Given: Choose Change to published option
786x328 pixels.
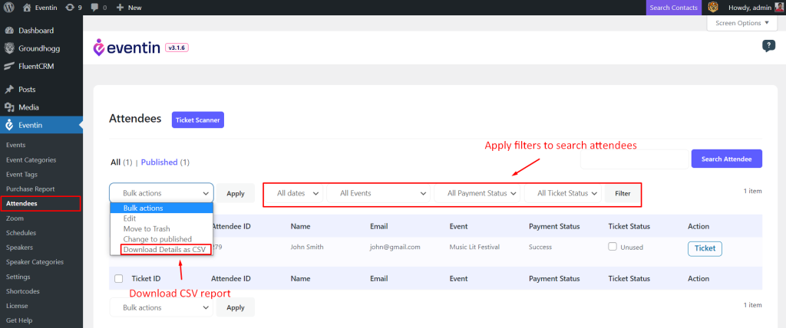Looking at the screenshot, I should pos(162,239).
